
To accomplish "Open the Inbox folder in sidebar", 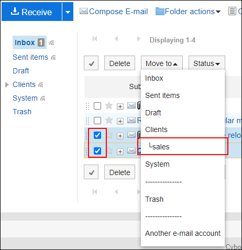I will 25,42.
